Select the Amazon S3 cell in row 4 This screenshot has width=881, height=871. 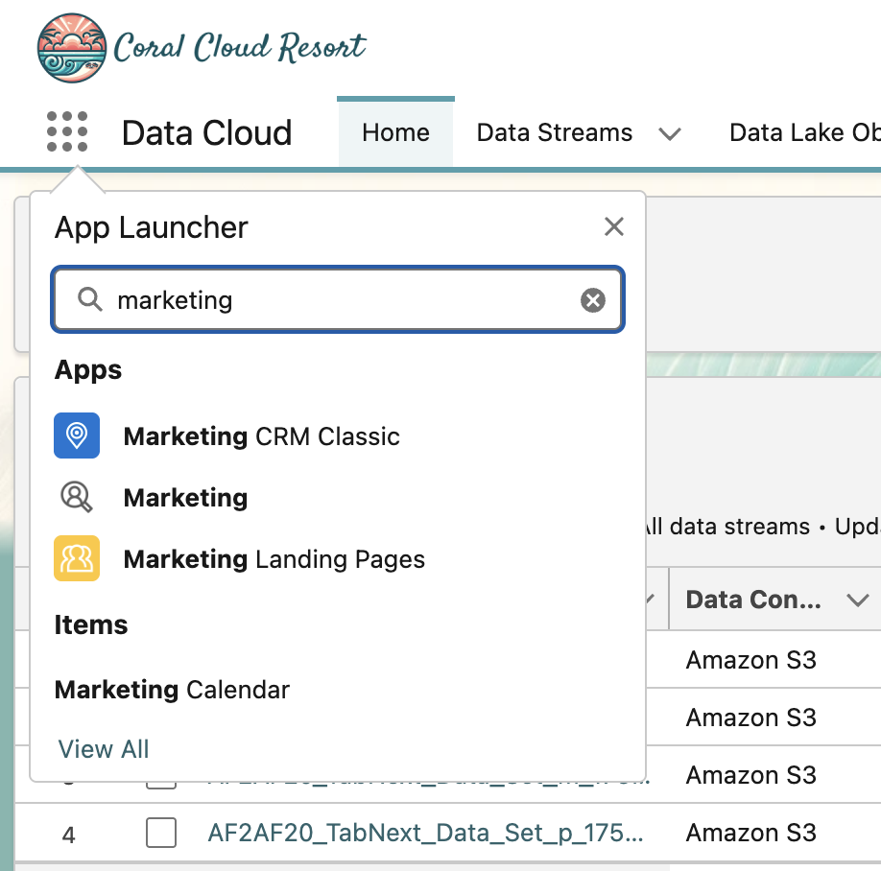click(750, 834)
